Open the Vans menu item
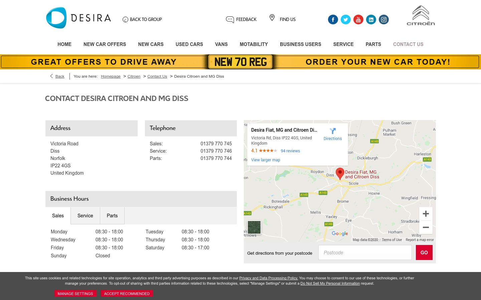 click(221, 44)
